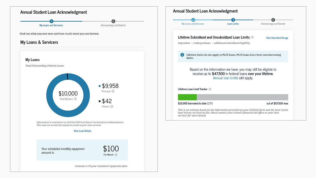Click the help icon beside Lifetime Subsidized Loan Limits
The width and height of the screenshot is (316, 178).
pyautogui.click(x=252, y=37)
